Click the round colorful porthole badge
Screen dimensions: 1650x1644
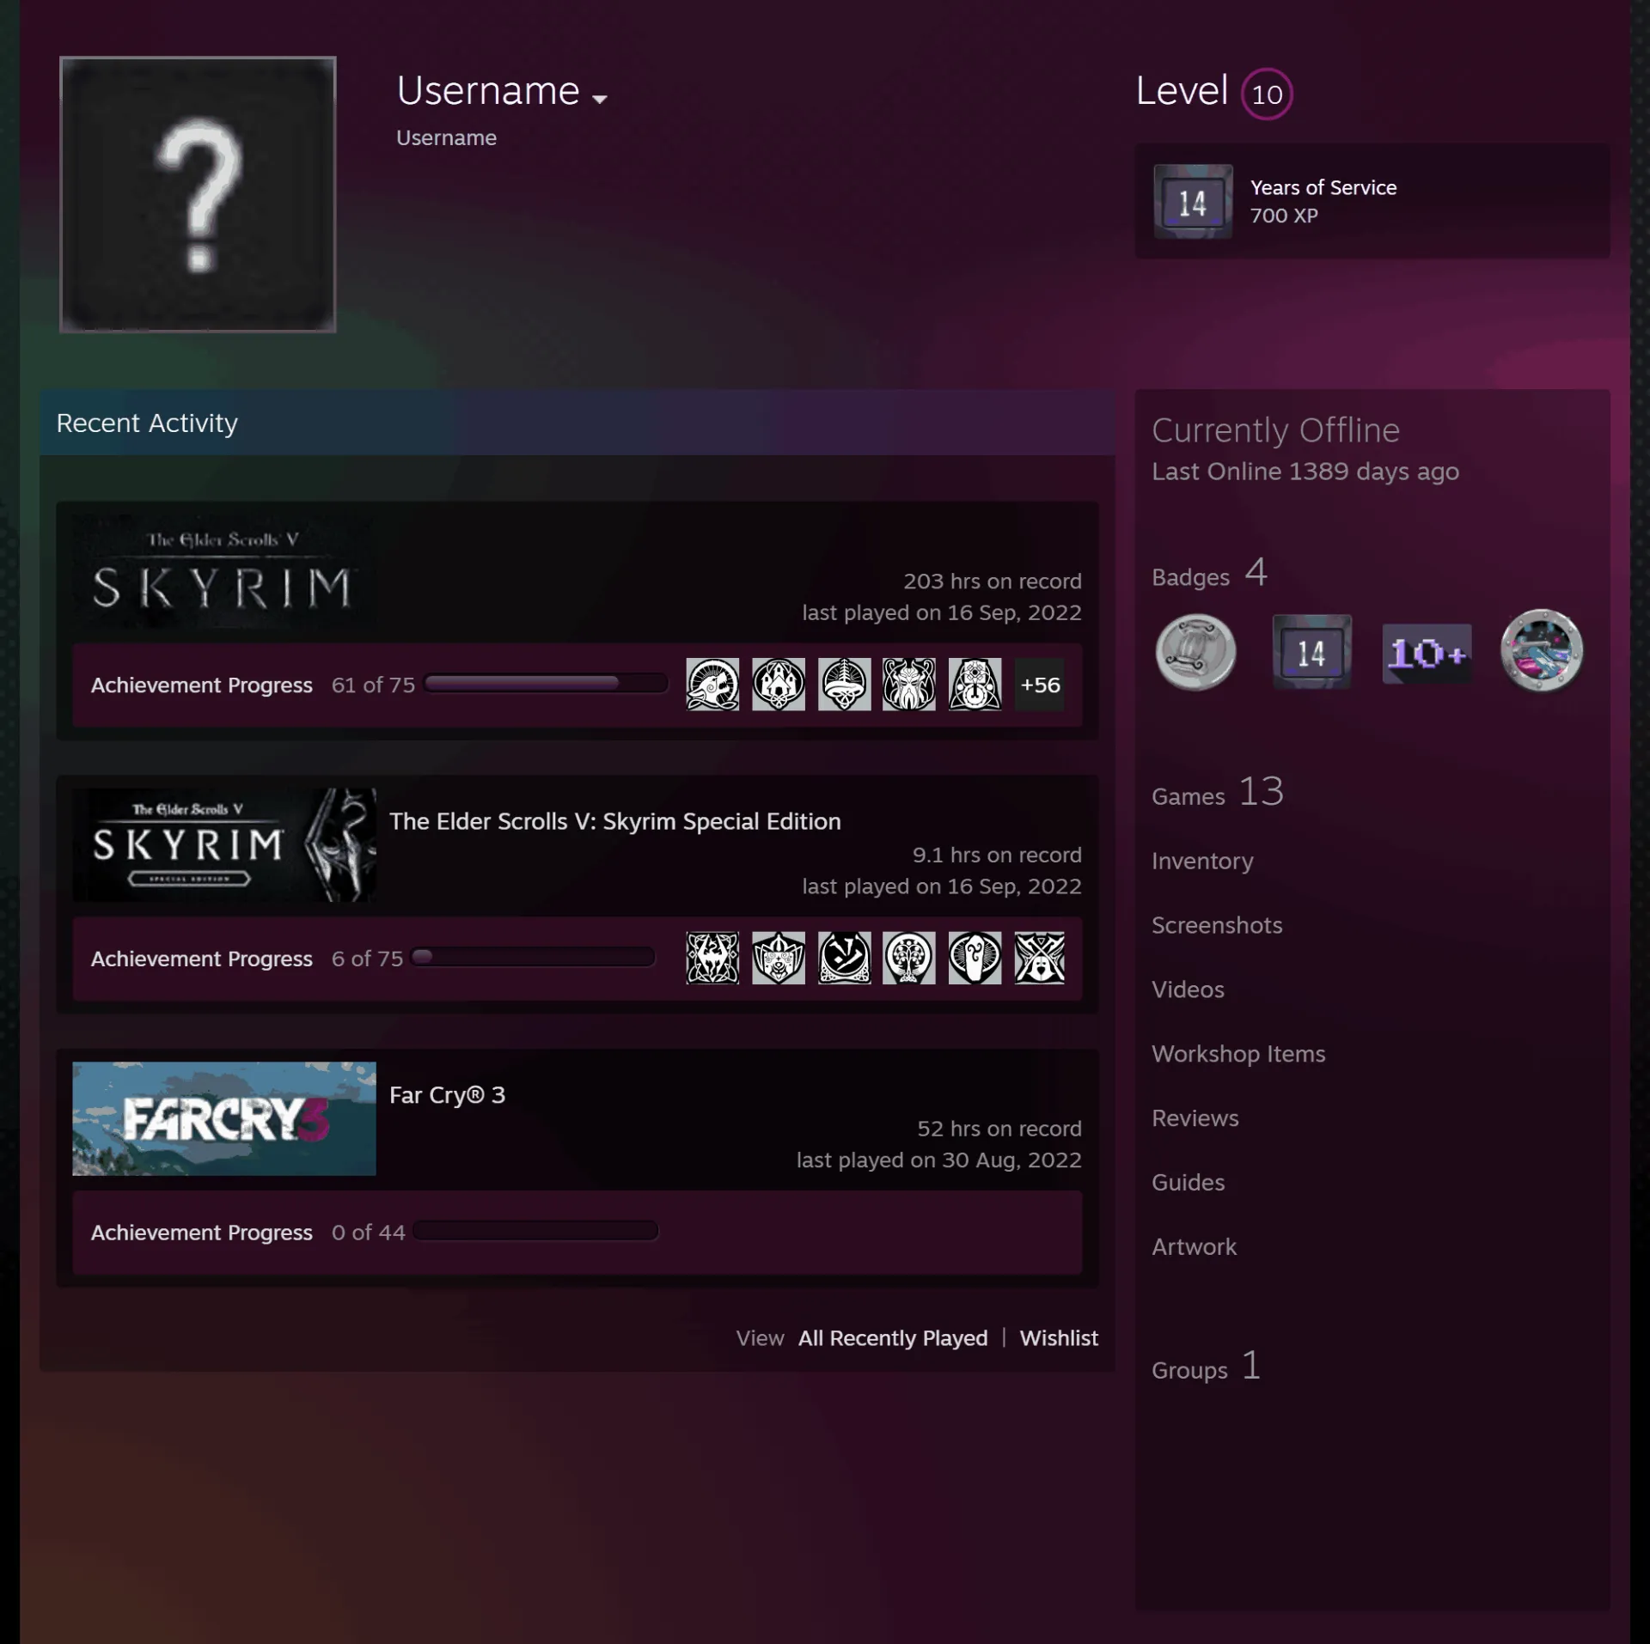1542,650
